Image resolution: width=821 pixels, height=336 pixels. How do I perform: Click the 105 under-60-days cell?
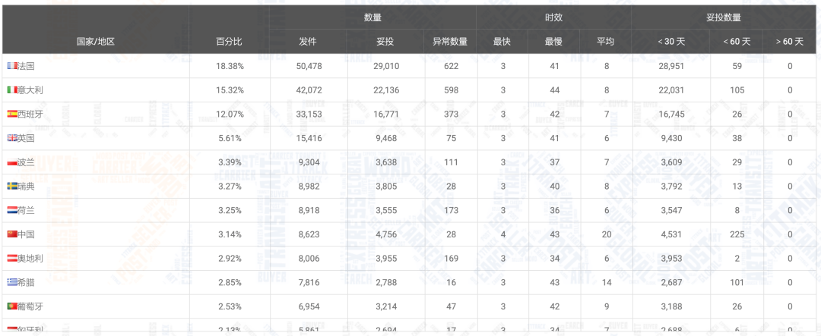point(737,90)
